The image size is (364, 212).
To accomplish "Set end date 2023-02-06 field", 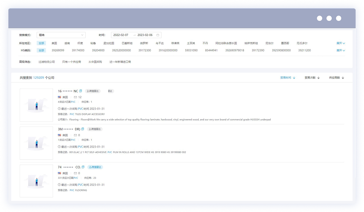I will [145, 35].
